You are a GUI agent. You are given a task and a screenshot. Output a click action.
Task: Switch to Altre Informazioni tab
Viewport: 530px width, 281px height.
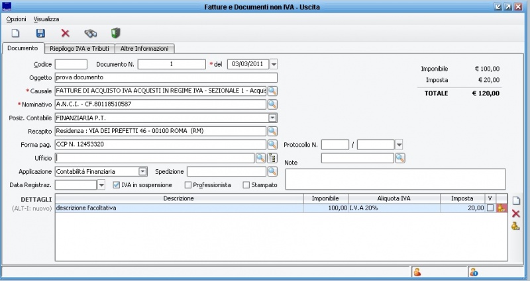[x=144, y=48]
